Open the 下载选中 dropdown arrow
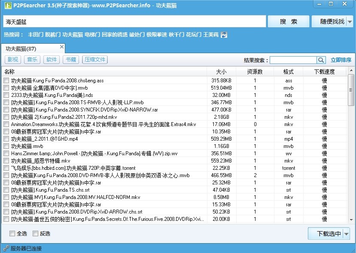Viewport: 356px width, 253px height. coord(346,234)
